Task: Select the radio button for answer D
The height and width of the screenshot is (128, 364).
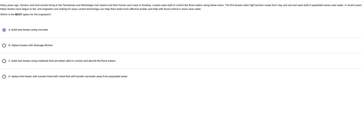Action: 4,77
